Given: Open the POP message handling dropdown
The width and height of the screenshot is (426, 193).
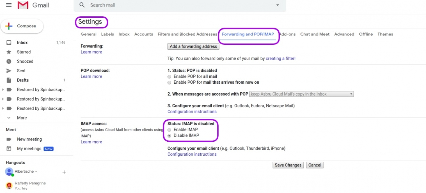Looking at the screenshot, I should click(x=302, y=94).
